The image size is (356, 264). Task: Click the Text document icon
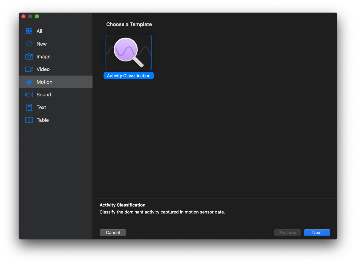pos(29,107)
